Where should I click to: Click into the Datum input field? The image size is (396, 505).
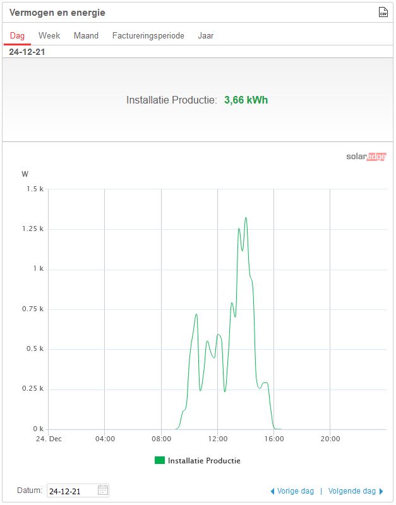(71, 490)
